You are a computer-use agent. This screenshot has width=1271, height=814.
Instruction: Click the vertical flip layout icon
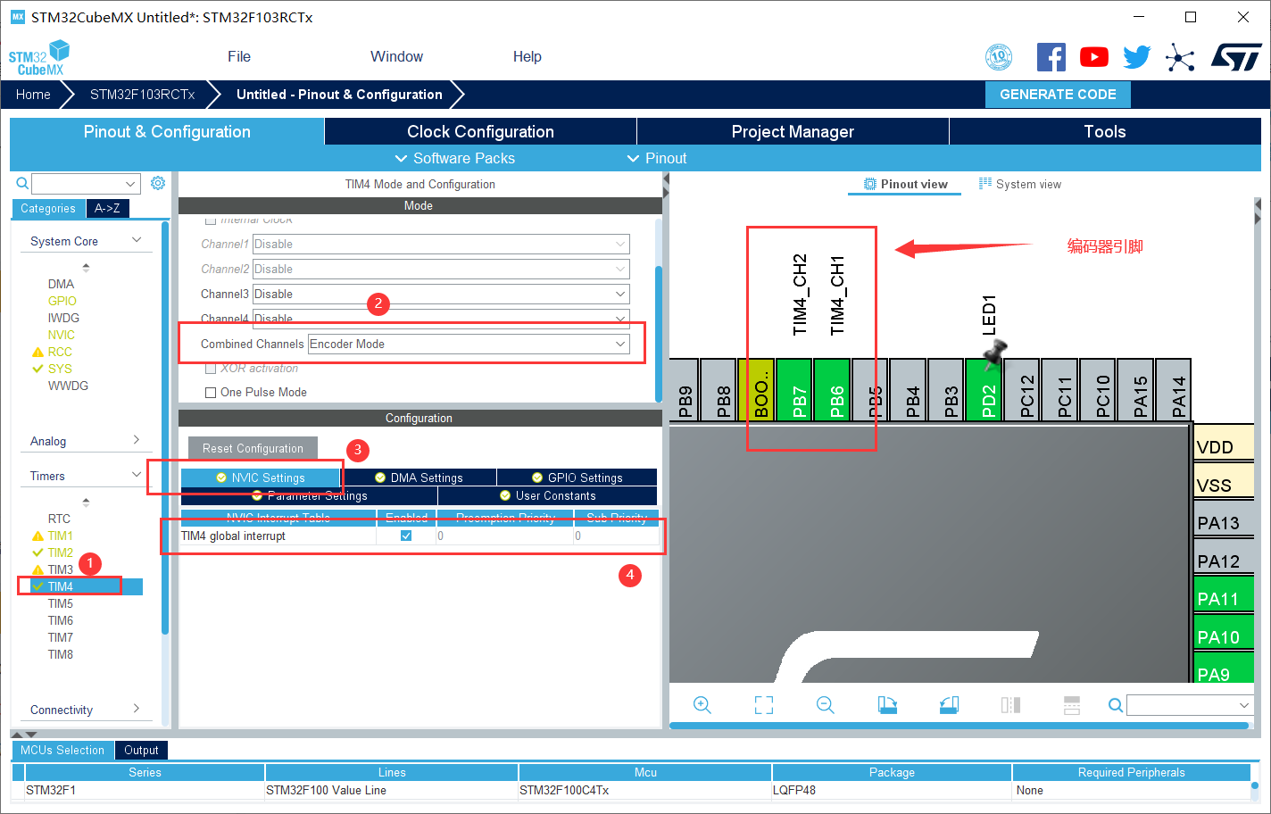pos(1010,705)
